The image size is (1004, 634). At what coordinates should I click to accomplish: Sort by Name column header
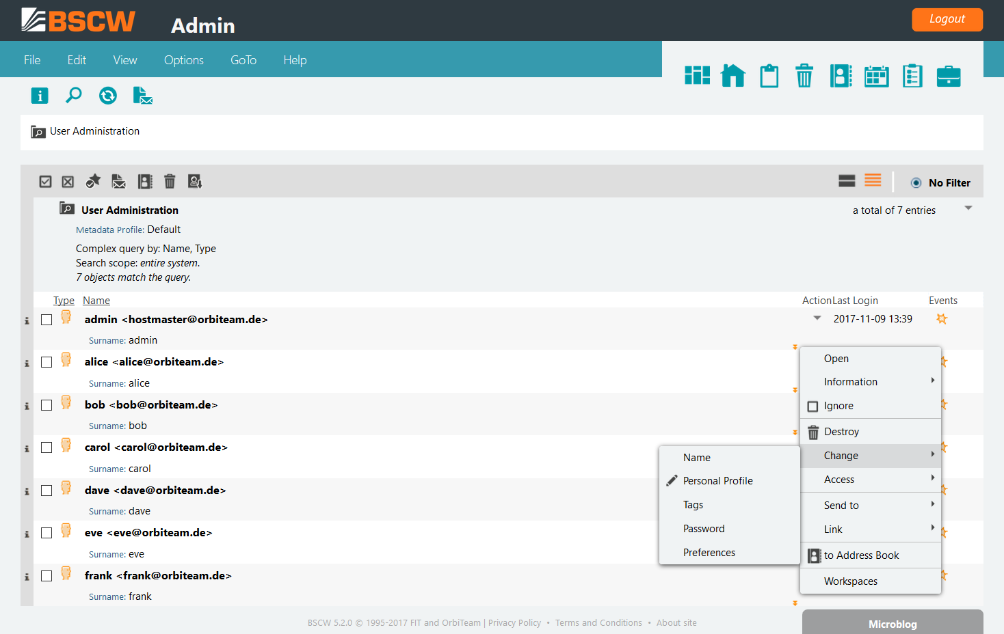click(96, 301)
